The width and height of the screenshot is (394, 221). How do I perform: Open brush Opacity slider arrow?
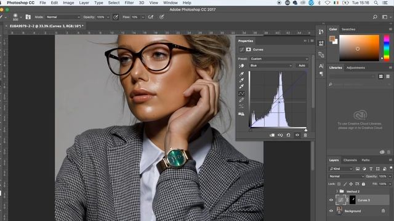click(108, 17)
